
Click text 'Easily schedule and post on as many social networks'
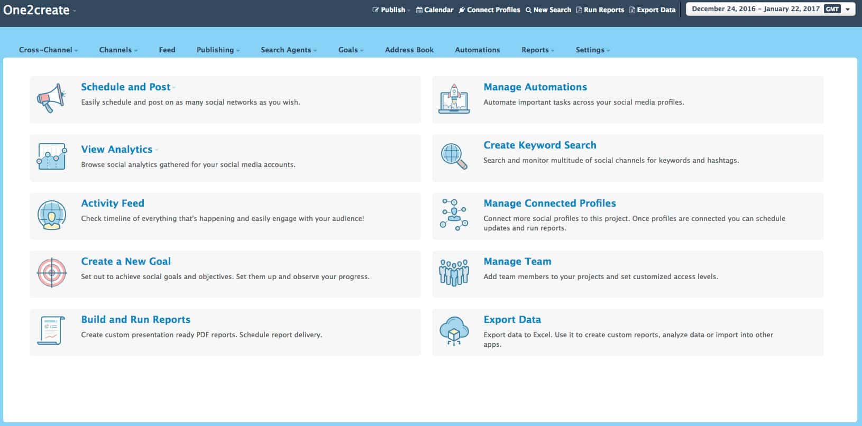click(x=169, y=102)
